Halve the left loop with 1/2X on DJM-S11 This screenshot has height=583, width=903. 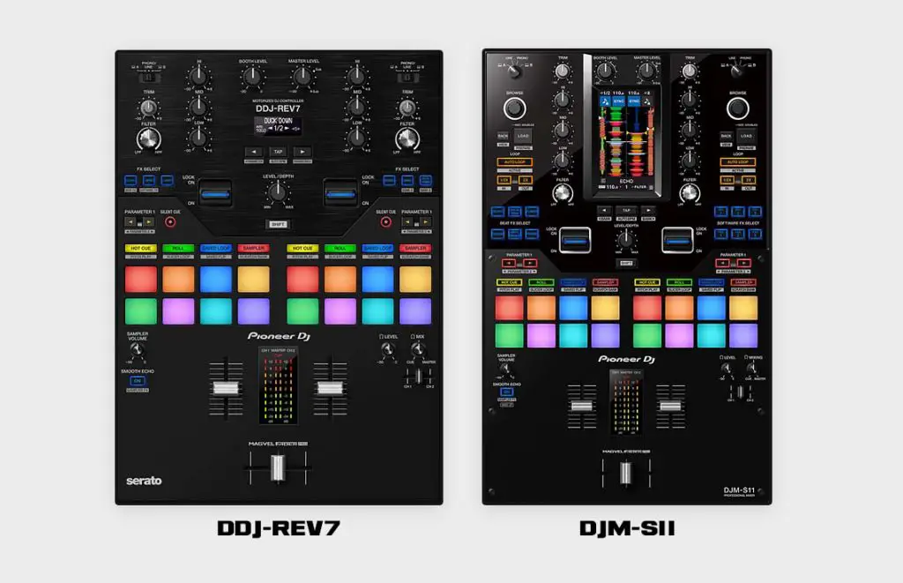tap(504, 180)
